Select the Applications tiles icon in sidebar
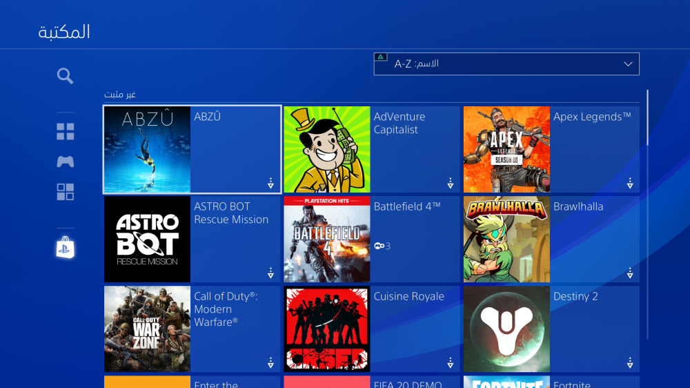The width and height of the screenshot is (690, 388). click(65, 192)
